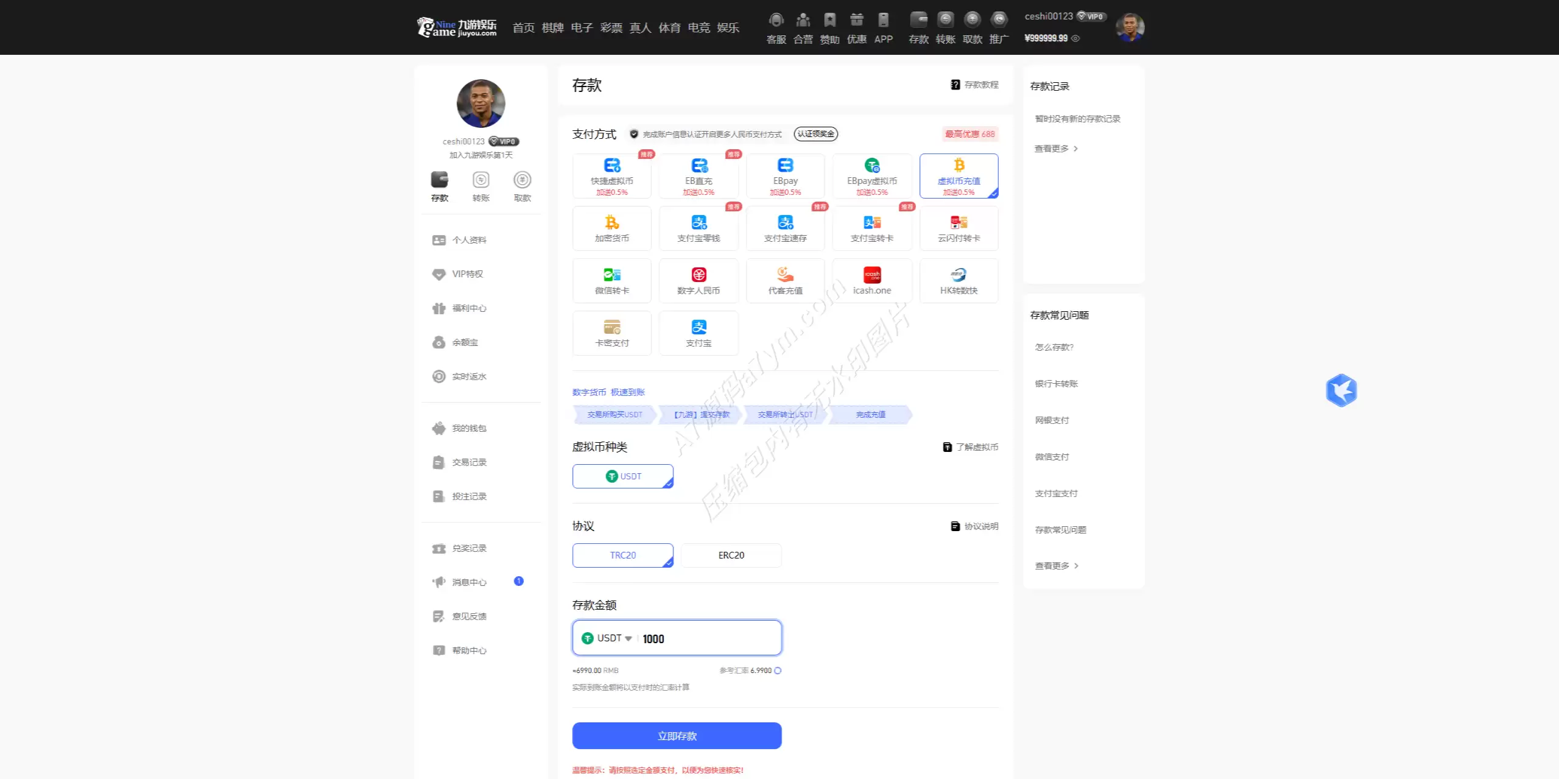Select the EBpay payment method
This screenshot has height=779, width=1559.
click(x=785, y=176)
